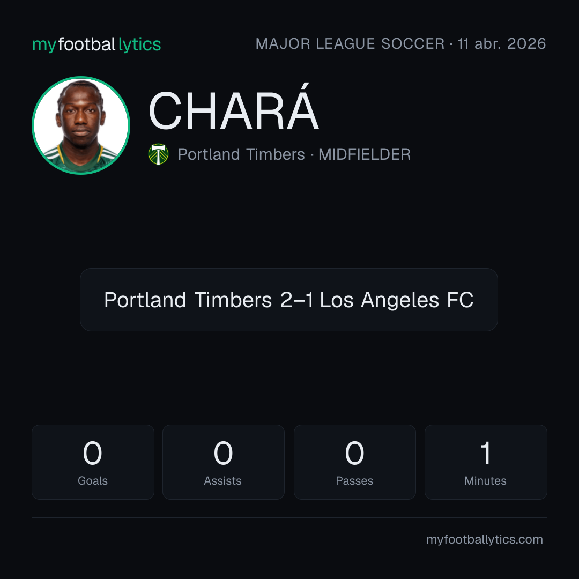Click the number 1 in the Minutes card
579x579 pixels.
click(x=486, y=453)
